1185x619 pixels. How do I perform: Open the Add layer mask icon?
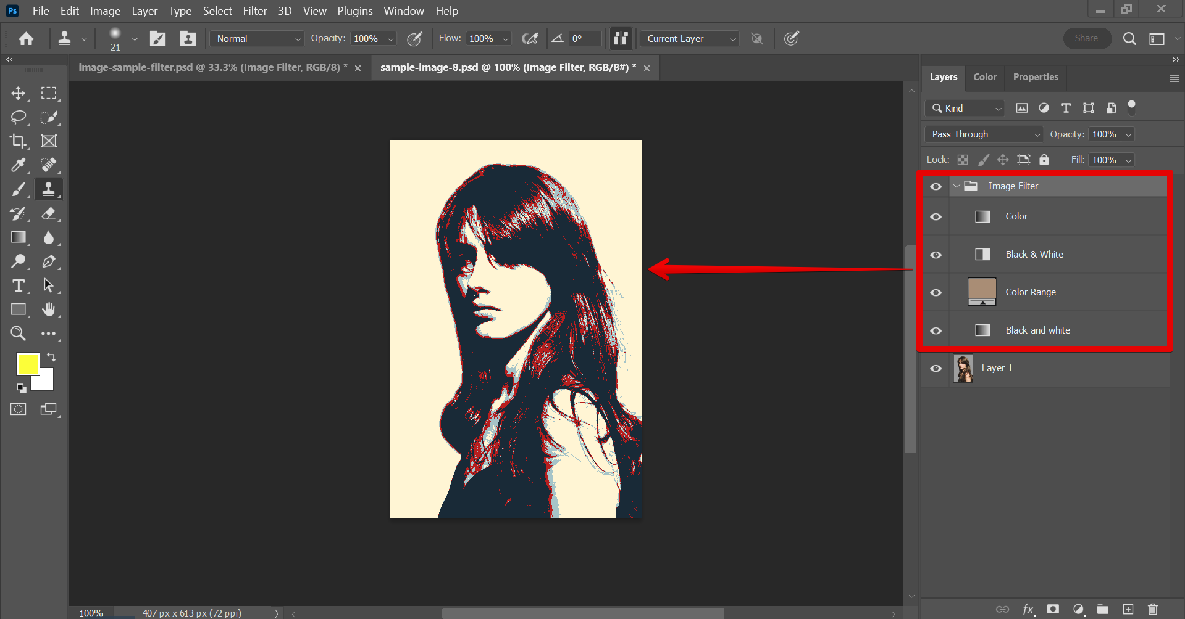[1053, 609]
